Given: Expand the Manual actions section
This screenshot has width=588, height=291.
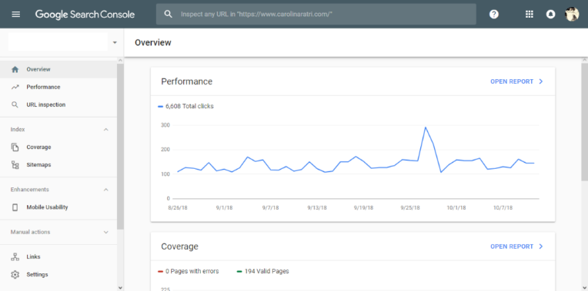Looking at the screenshot, I should [105, 233].
